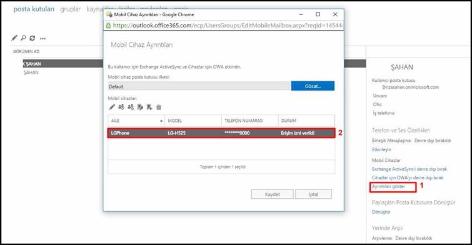
Task: Click the fifth device toolbar icon beside the trash
Action: [x=149, y=107]
